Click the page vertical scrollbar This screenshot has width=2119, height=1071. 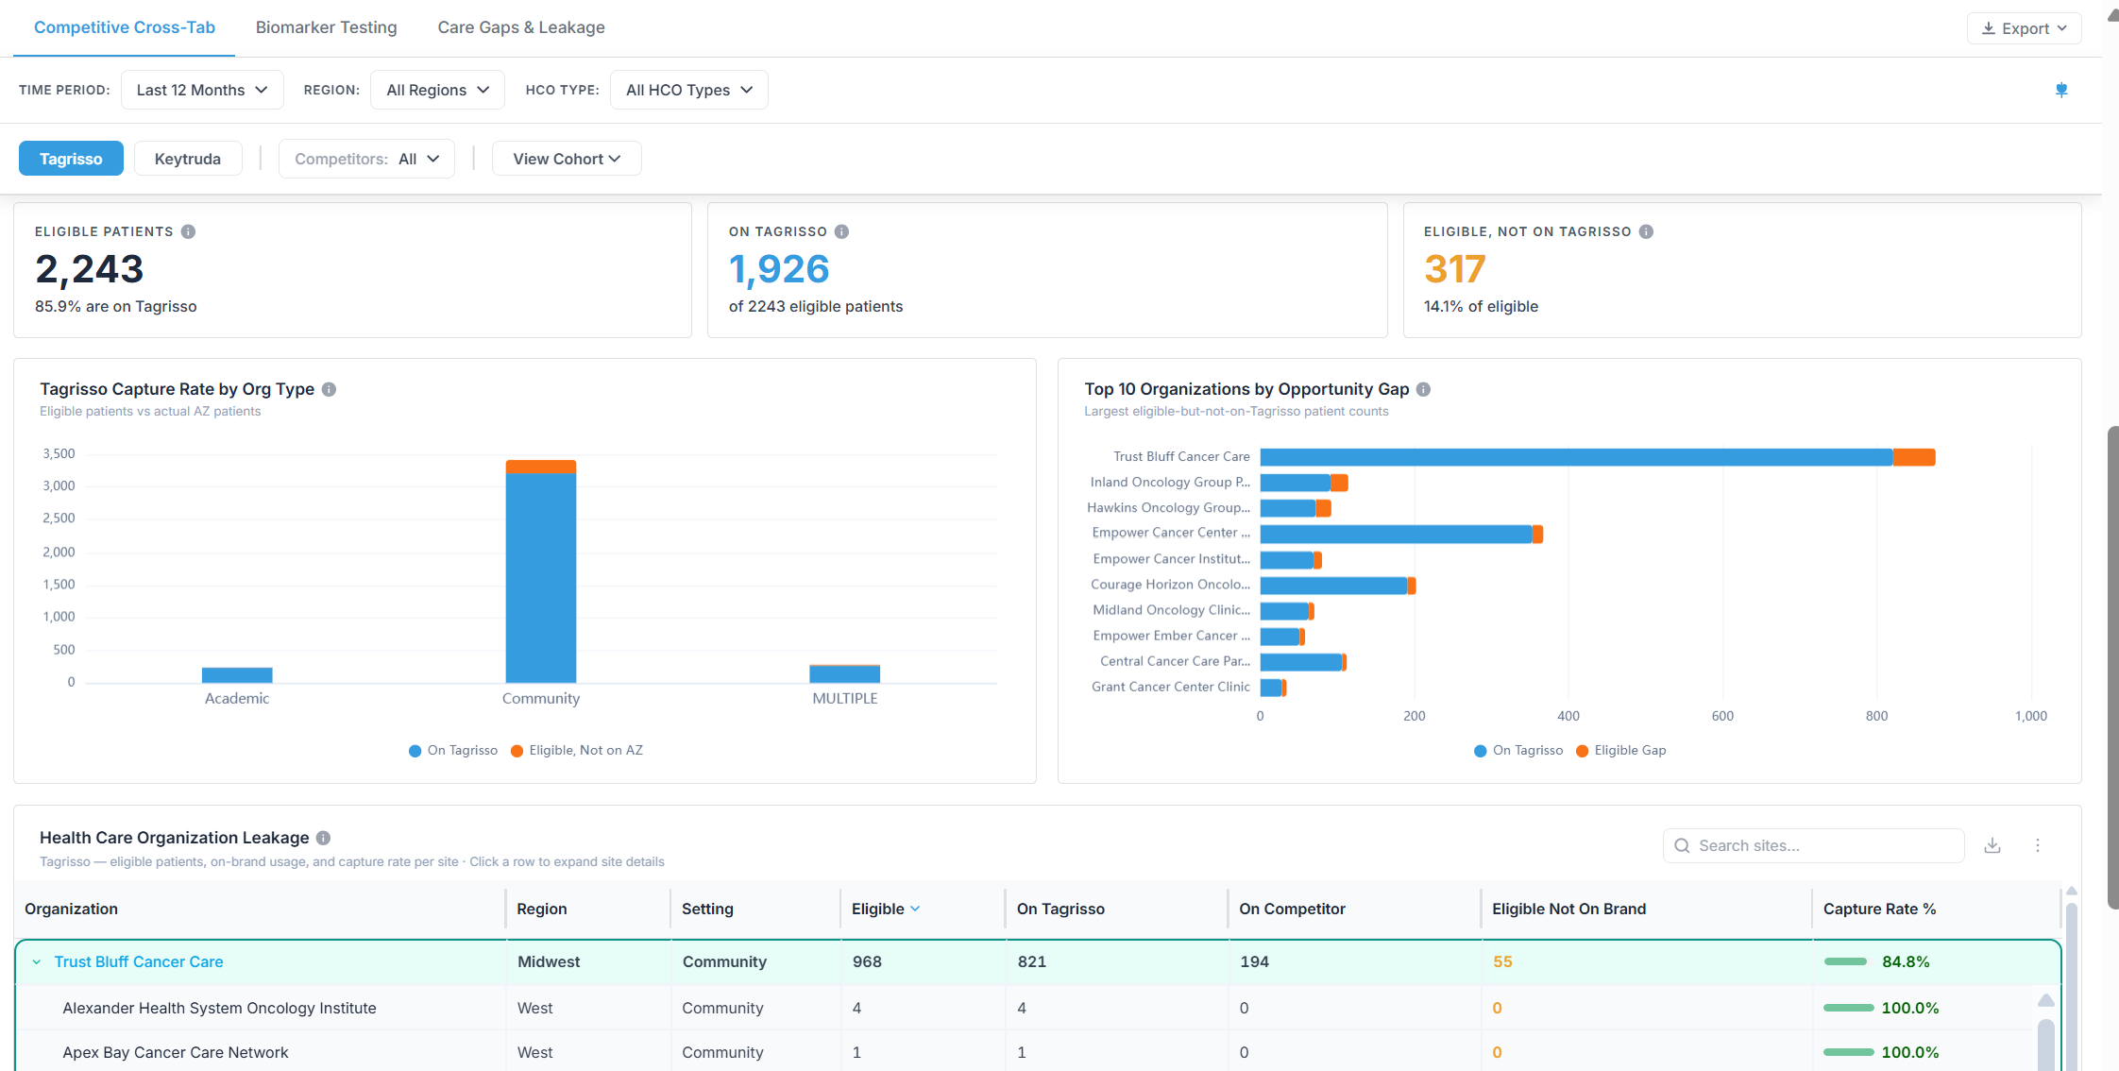2112,667
